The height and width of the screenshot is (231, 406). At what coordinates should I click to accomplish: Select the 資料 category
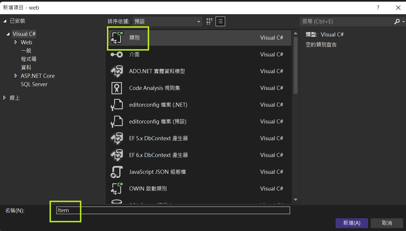pos(26,67)
